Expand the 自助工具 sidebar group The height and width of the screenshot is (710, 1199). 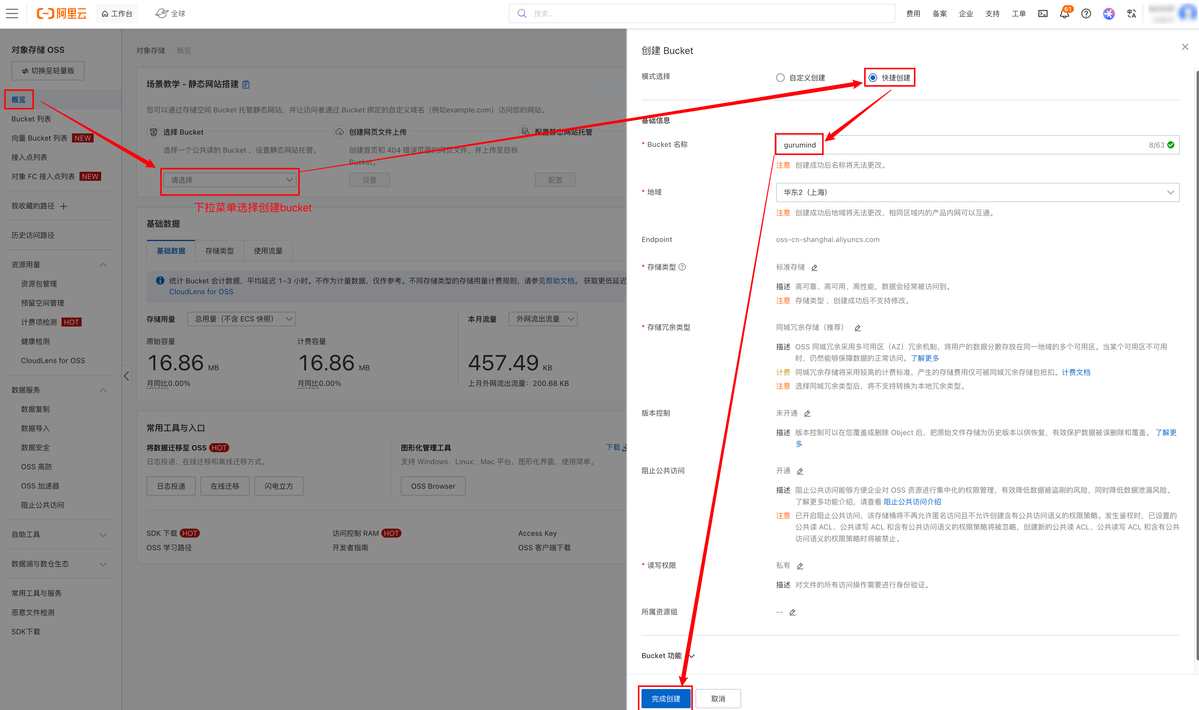coord(103,534)
